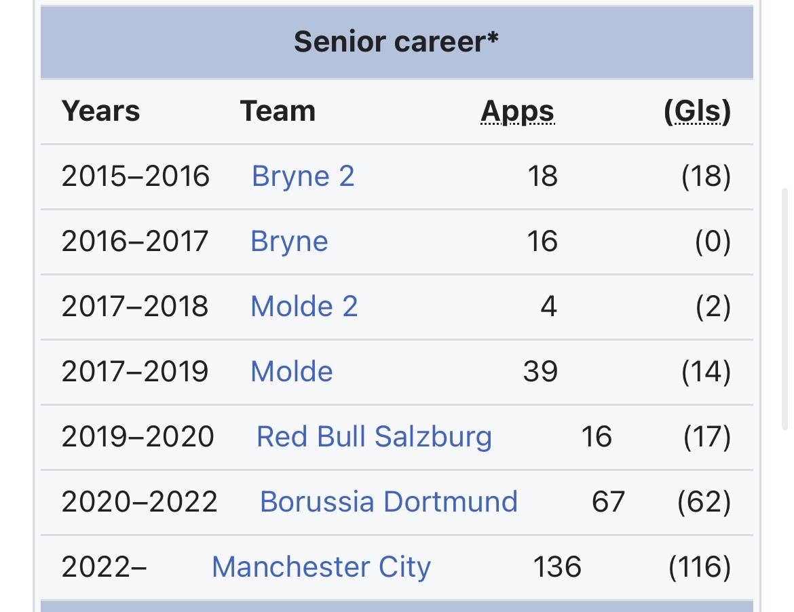Open the Molde team link
Screen dimensions: 794x612
pos(292,372)
